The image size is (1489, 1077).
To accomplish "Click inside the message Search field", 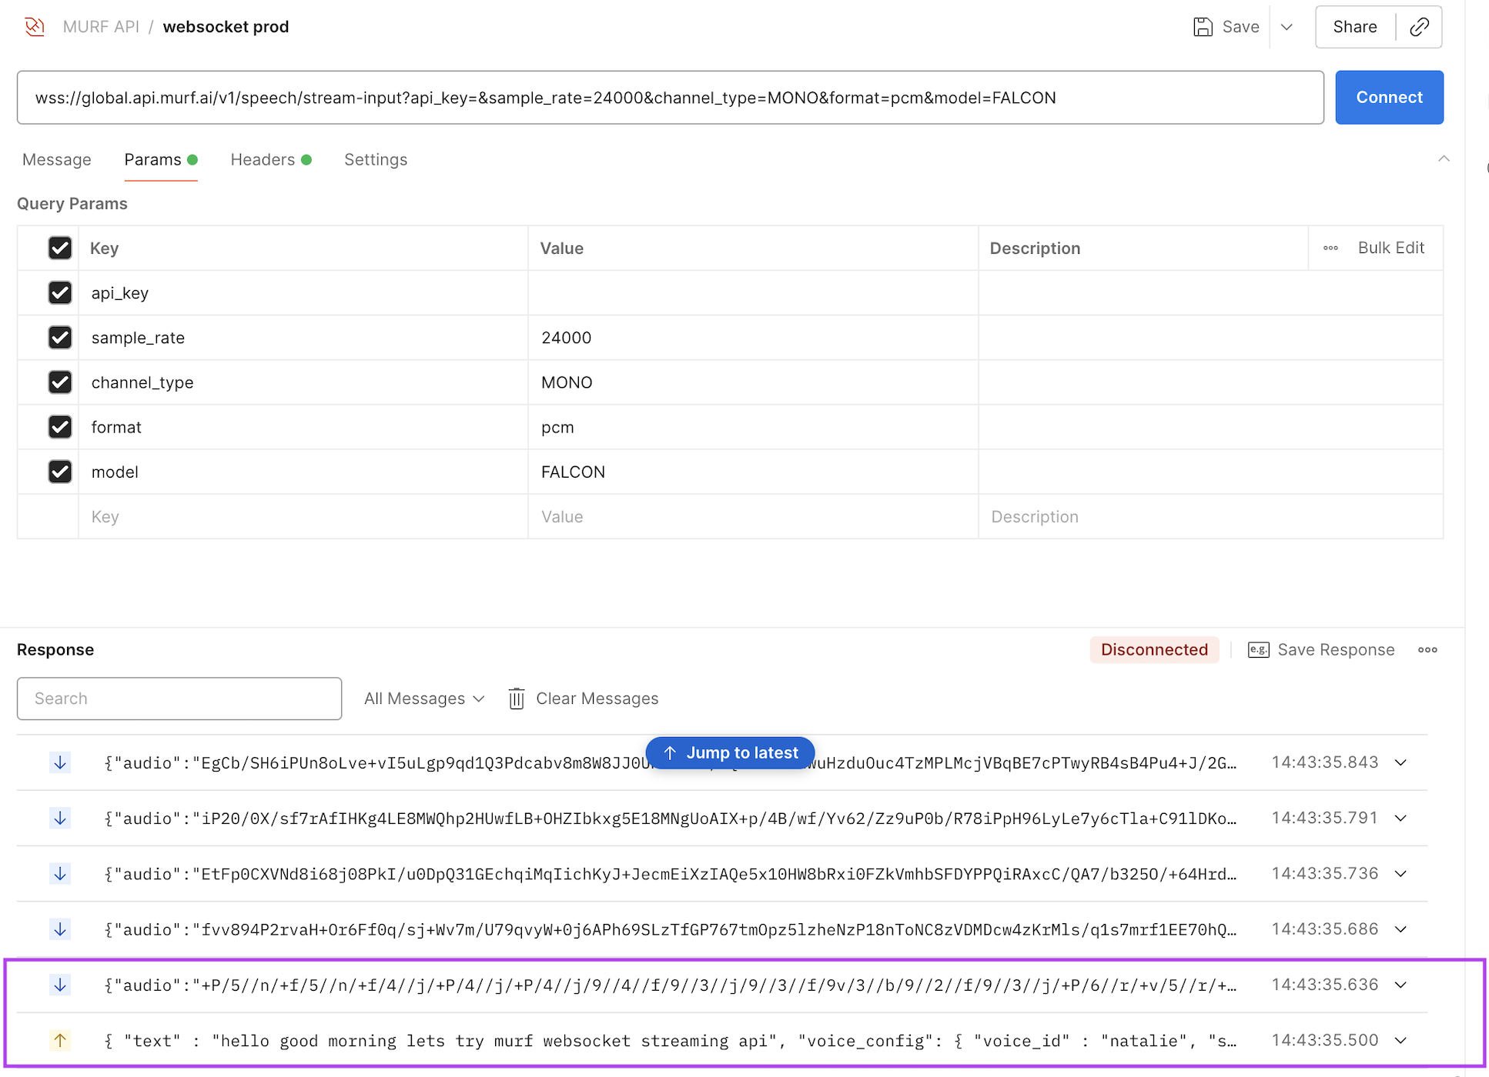I will 179,699.
